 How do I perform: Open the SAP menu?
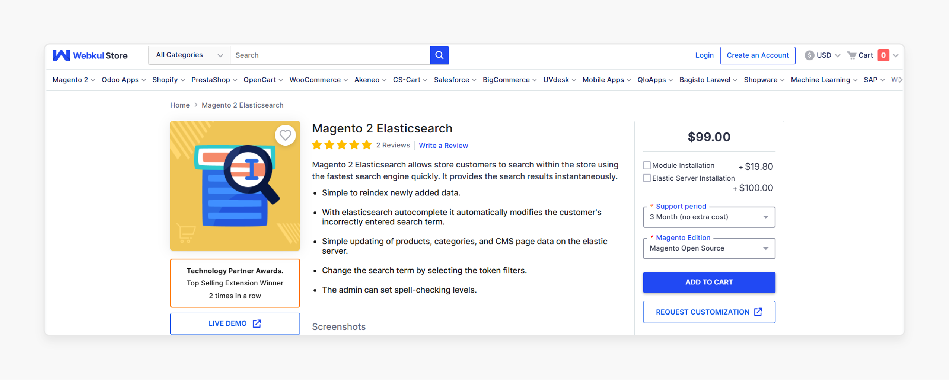(874, 80)
